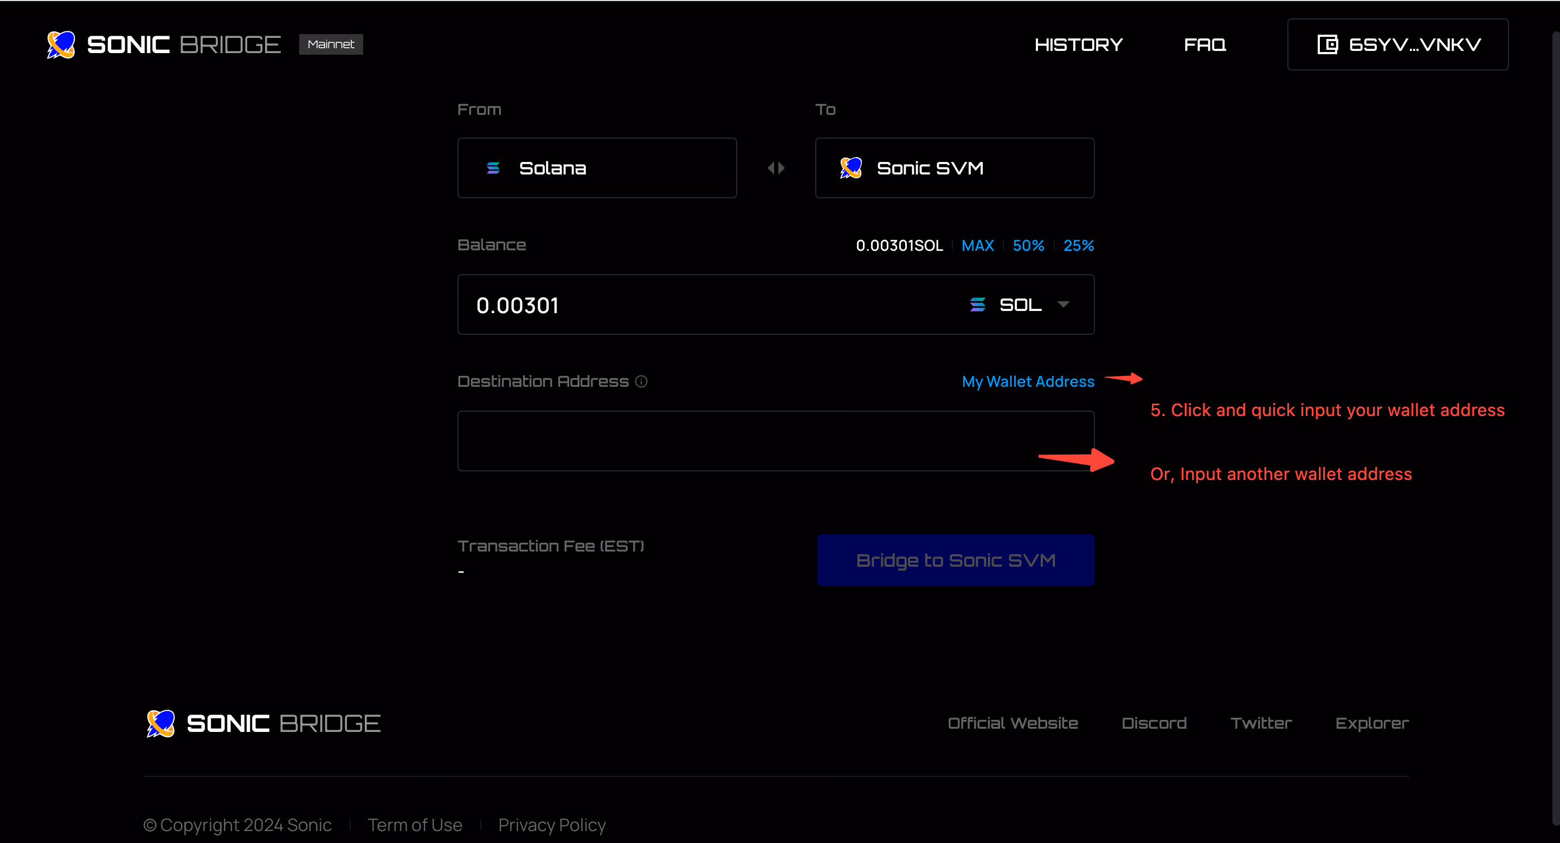Click My Wallet Address link
This screenshot has width=1560, height=843.
(x=1028, y=381)
